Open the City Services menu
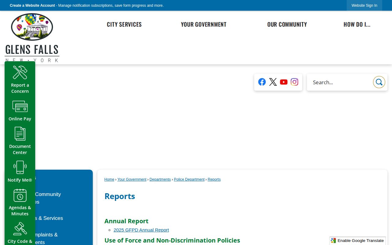 (124, 24)
